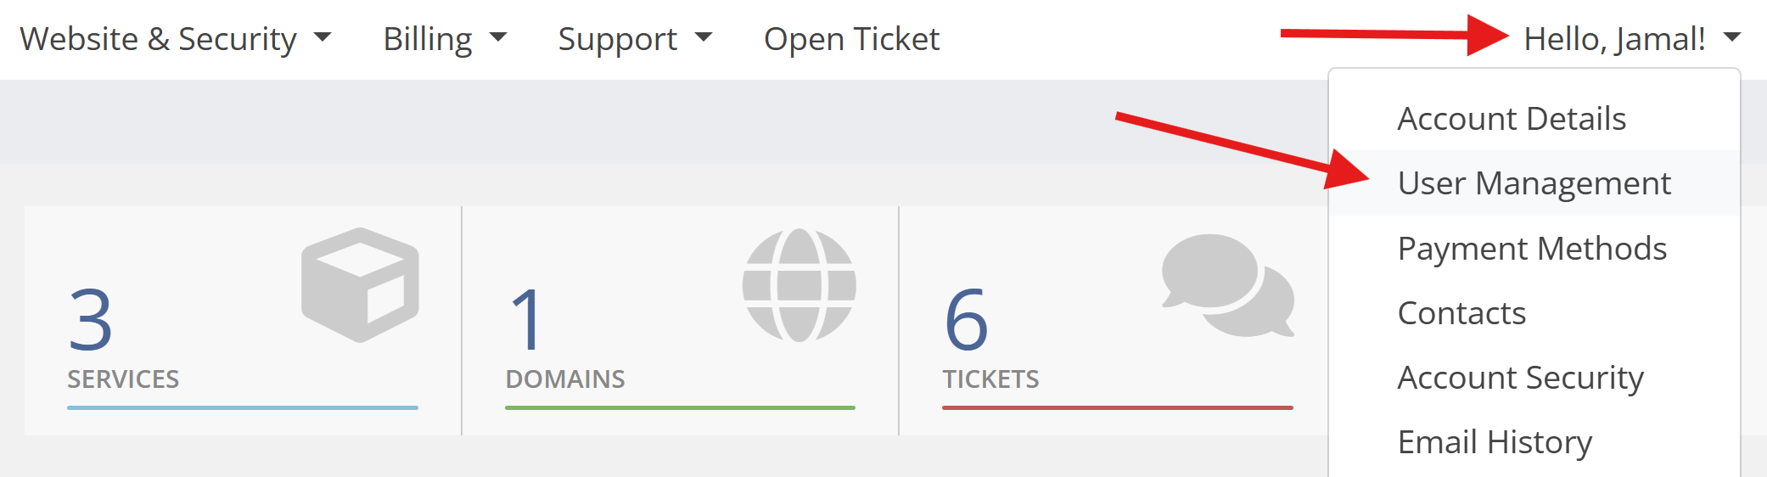Click the SERVICES label on the tile
The image size is (1767, 477).
click(x=123, y=379)
